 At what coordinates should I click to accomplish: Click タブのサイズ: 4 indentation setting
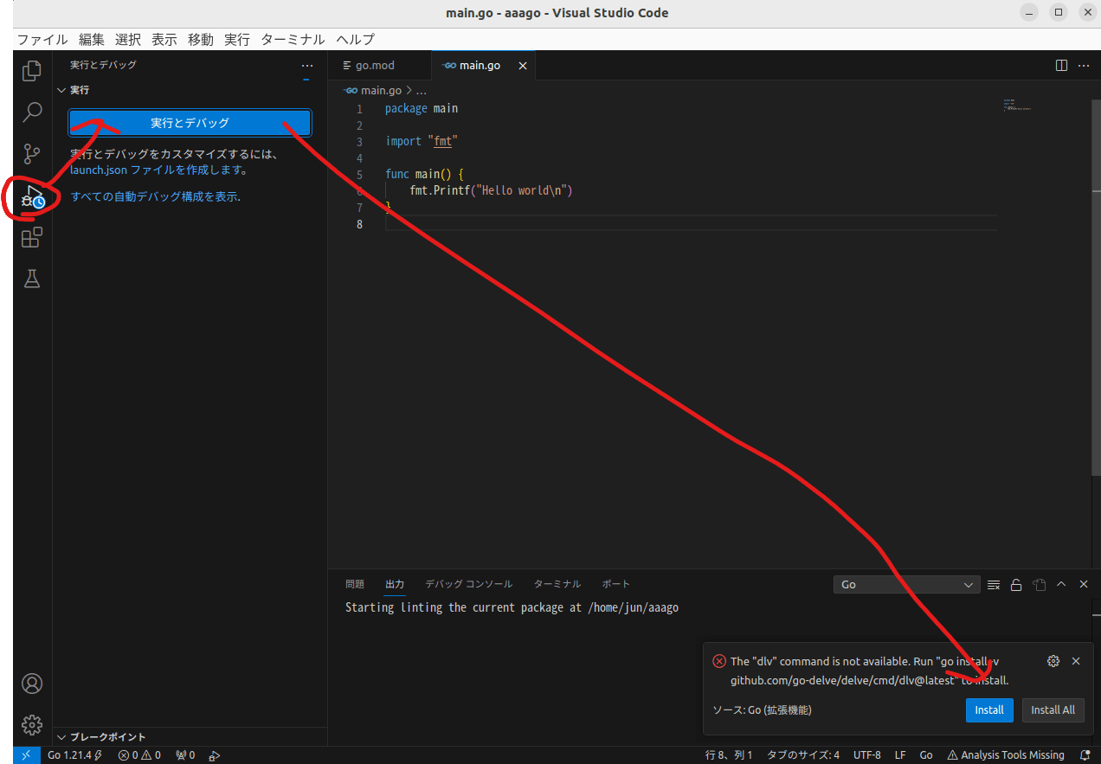click(803, 755)
